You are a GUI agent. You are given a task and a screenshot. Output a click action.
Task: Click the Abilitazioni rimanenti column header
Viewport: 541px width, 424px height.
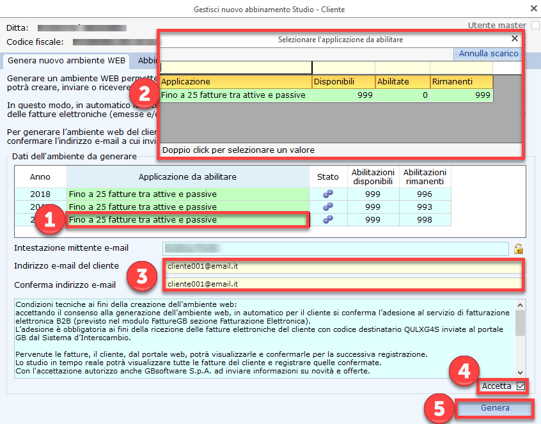[425, 177]
